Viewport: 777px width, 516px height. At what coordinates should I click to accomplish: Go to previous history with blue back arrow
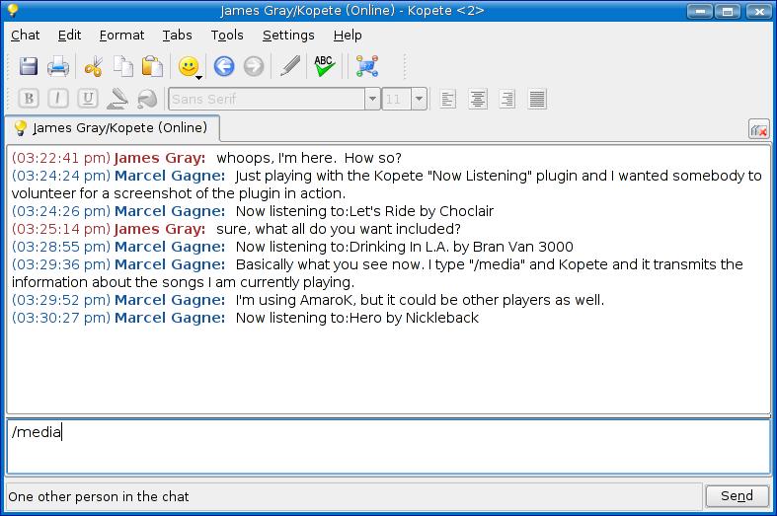click(224, 67)
